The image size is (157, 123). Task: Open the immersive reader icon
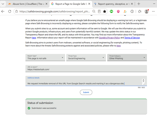99,11
